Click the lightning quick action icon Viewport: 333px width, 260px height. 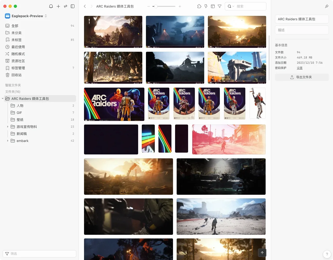click(x=206, y=6)
